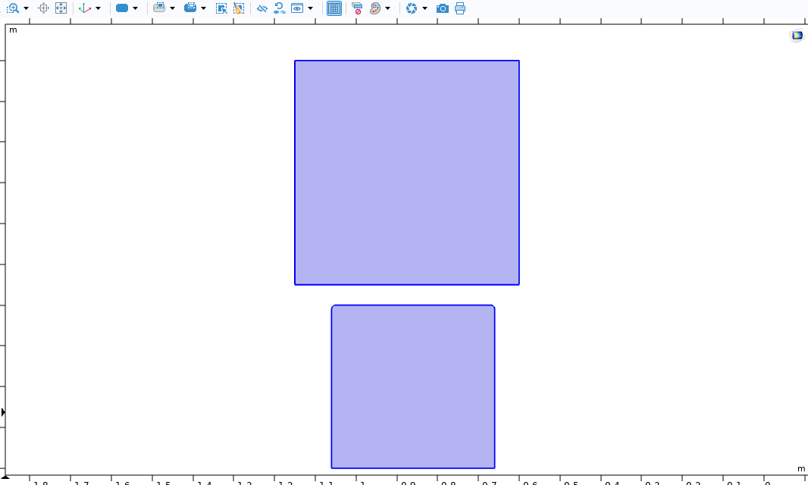Click the Zoom Extents icon
Viewport: 808px width, 485px height.
tap(61, 8)
